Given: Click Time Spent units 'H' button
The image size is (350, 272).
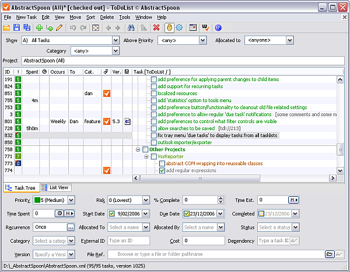Looking at the screenshot, I should coord(69,214).
